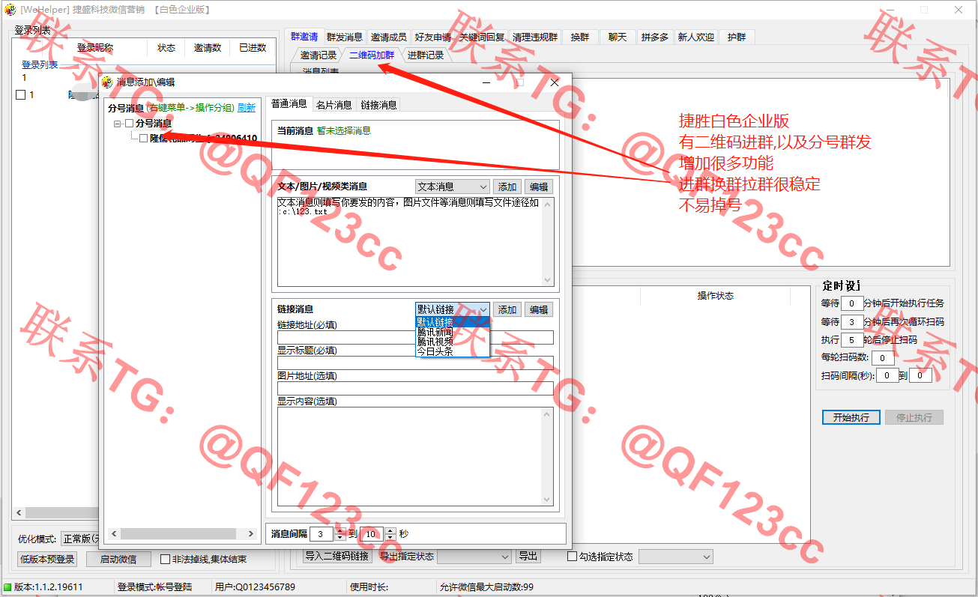Click the 轮后停止扫码 rounds input

[x=852, y=339]
